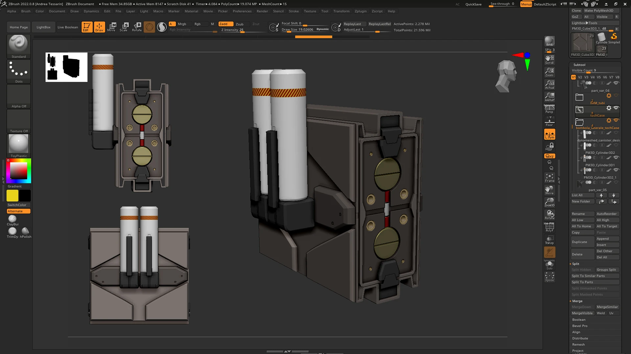Image resolution: width=631 pixels, height=354 pixels.
Task: Activate Edit mode button
Action: click(x=87, y=27)
